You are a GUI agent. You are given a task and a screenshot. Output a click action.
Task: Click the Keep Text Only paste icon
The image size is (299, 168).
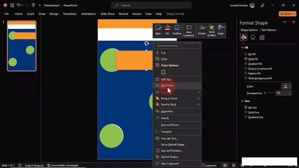pos(164,72)
